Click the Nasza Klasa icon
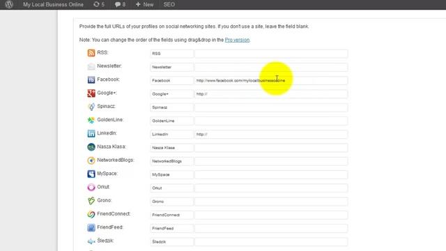The height and width of the screenshot is (251, 446). pos(91,147)
